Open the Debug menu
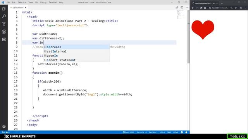Image resolution: width=248 pixels, height=139 pixels. [x=43, y=2]
